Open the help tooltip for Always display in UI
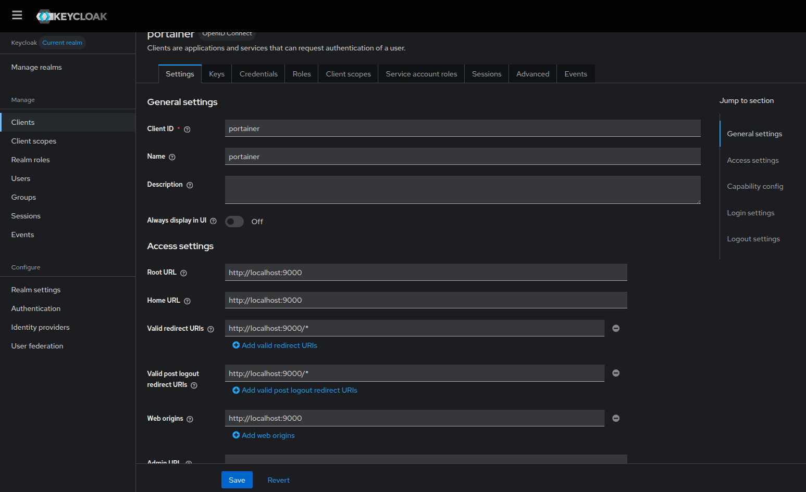806x492 pixels. click(213, 221)
